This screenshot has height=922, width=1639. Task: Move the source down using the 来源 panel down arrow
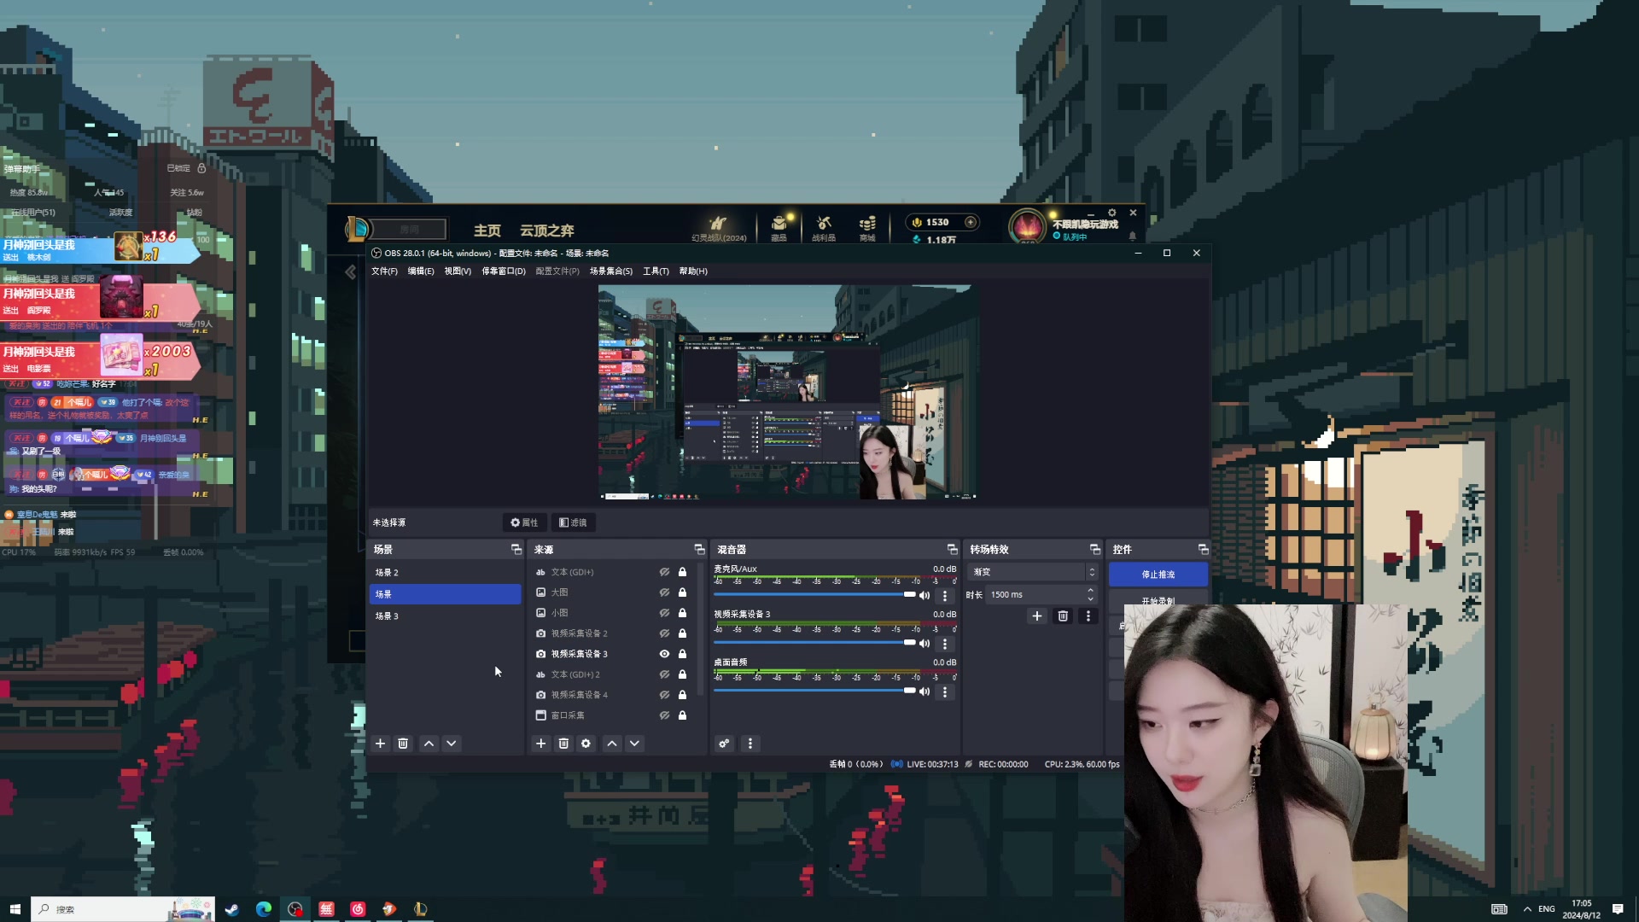[x=634, y=744]
